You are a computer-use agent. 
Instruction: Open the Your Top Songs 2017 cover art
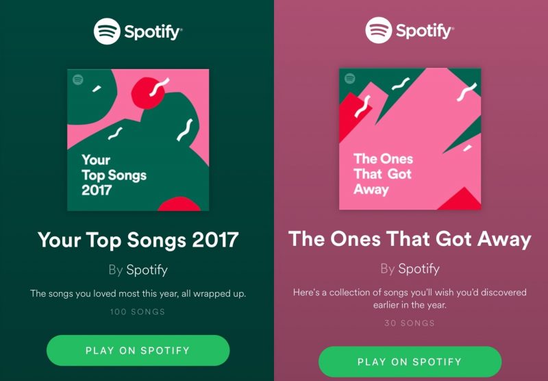[x=138, y=140]
